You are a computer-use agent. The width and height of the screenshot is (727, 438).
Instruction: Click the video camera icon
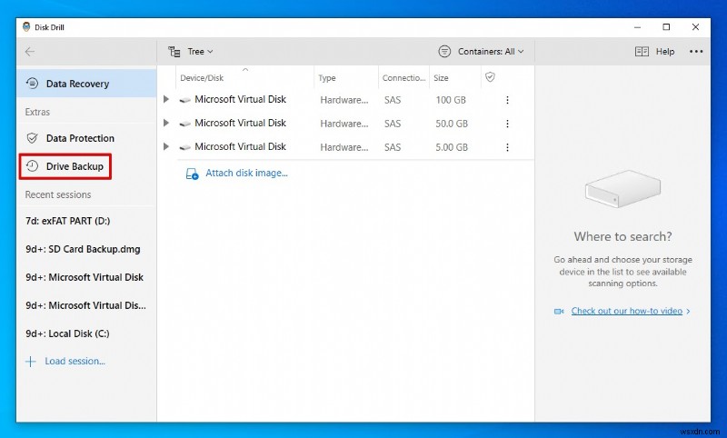tap(559, 312)
